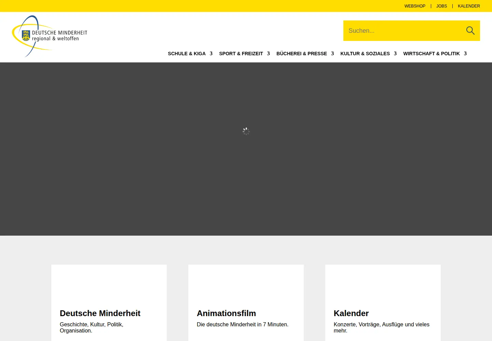
Task: Open the KULTUR & SOZIALES menu
Action: [365, 54]
